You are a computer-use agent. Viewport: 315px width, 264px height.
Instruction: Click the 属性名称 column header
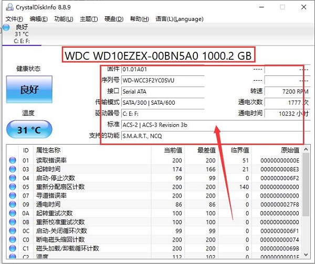point(48,150)
